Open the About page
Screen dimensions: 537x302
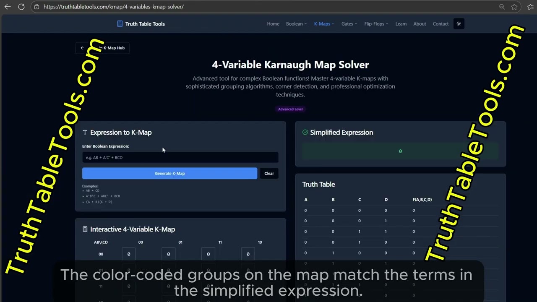[x=420, y=24]
